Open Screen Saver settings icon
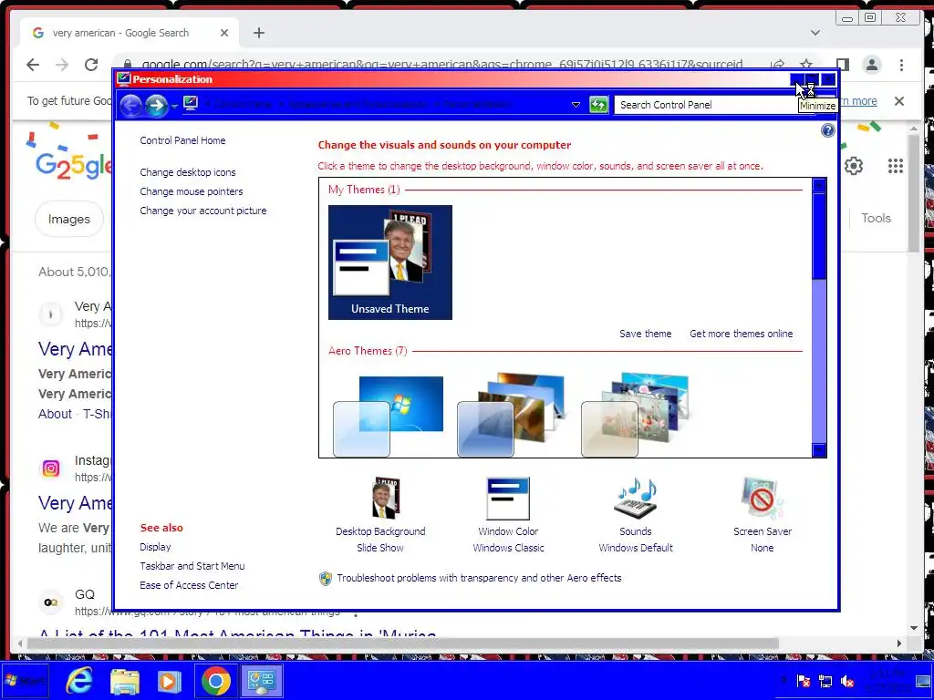Screen dimensions: 934x700 pyautogui.click(x=763, y=499)
